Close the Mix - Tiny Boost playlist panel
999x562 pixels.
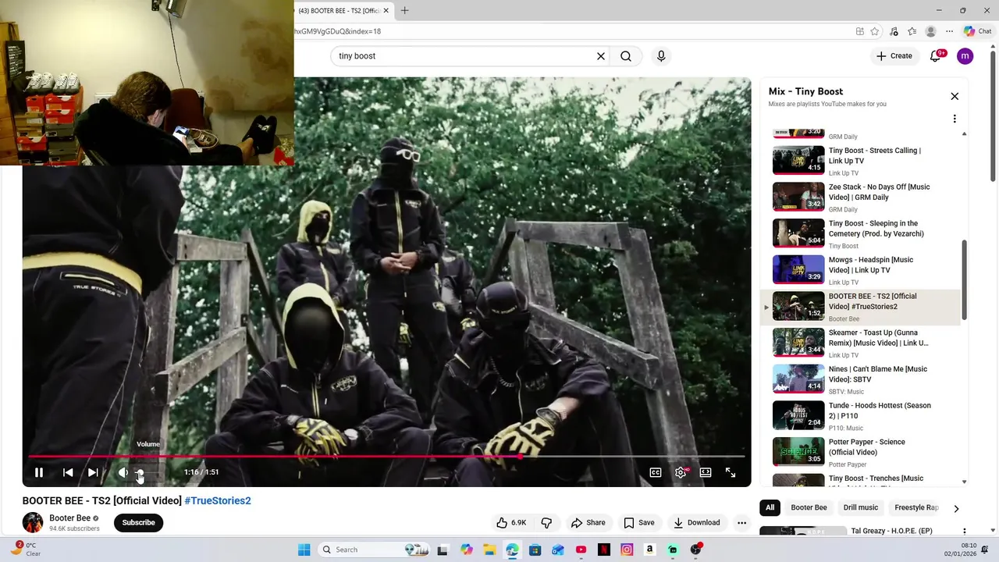955,96
